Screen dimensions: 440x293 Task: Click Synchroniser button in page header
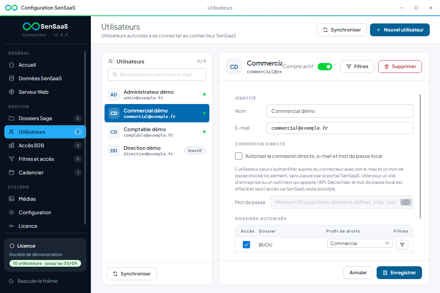tap(342, 30)
